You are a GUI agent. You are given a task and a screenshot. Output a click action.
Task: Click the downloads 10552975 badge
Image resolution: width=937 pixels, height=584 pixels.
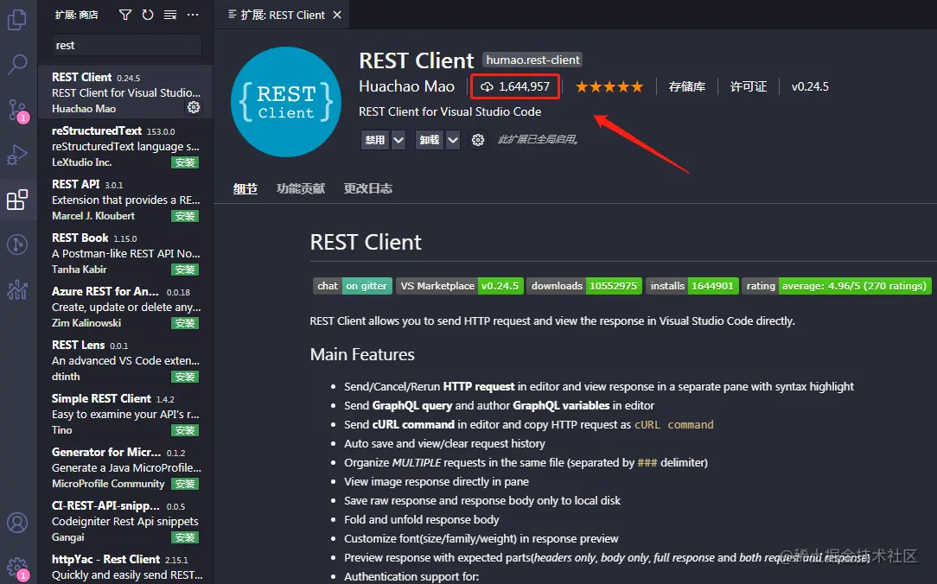click(x=585, y=286)
